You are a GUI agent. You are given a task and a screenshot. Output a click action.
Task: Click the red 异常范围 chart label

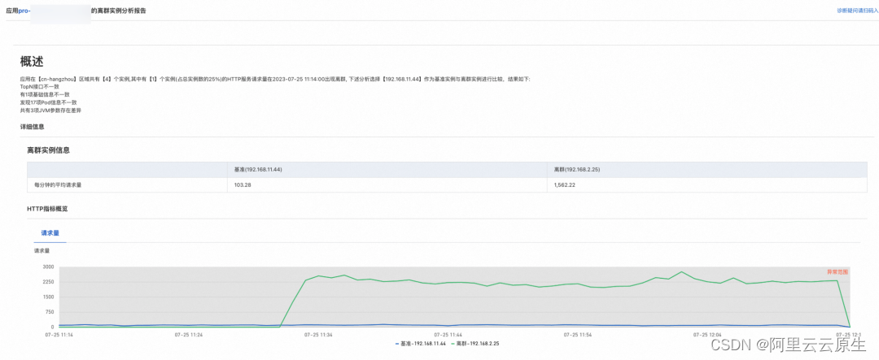837,271
